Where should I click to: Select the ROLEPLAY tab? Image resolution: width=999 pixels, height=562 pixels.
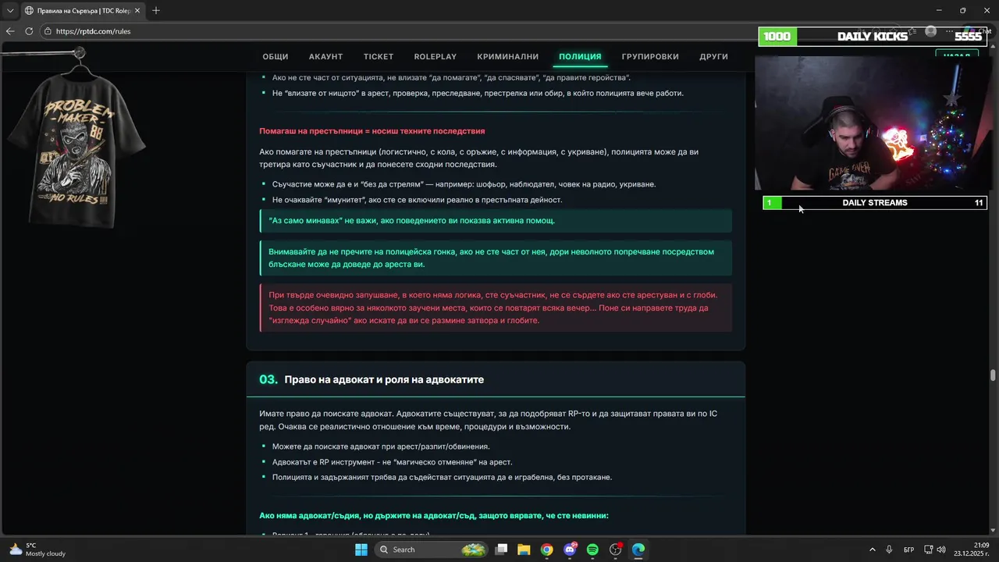(x=436, y=56)
